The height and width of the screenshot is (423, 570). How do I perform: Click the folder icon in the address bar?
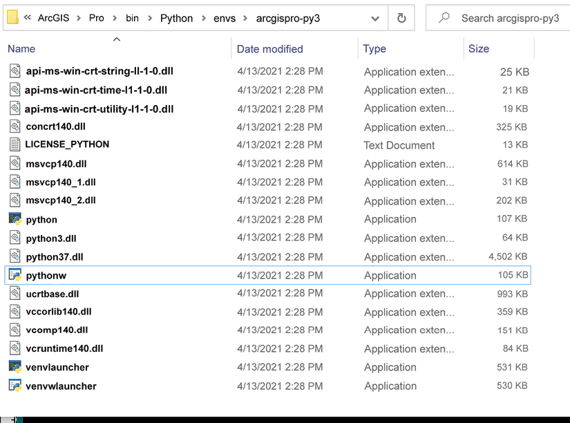click(x=12, y=17)
